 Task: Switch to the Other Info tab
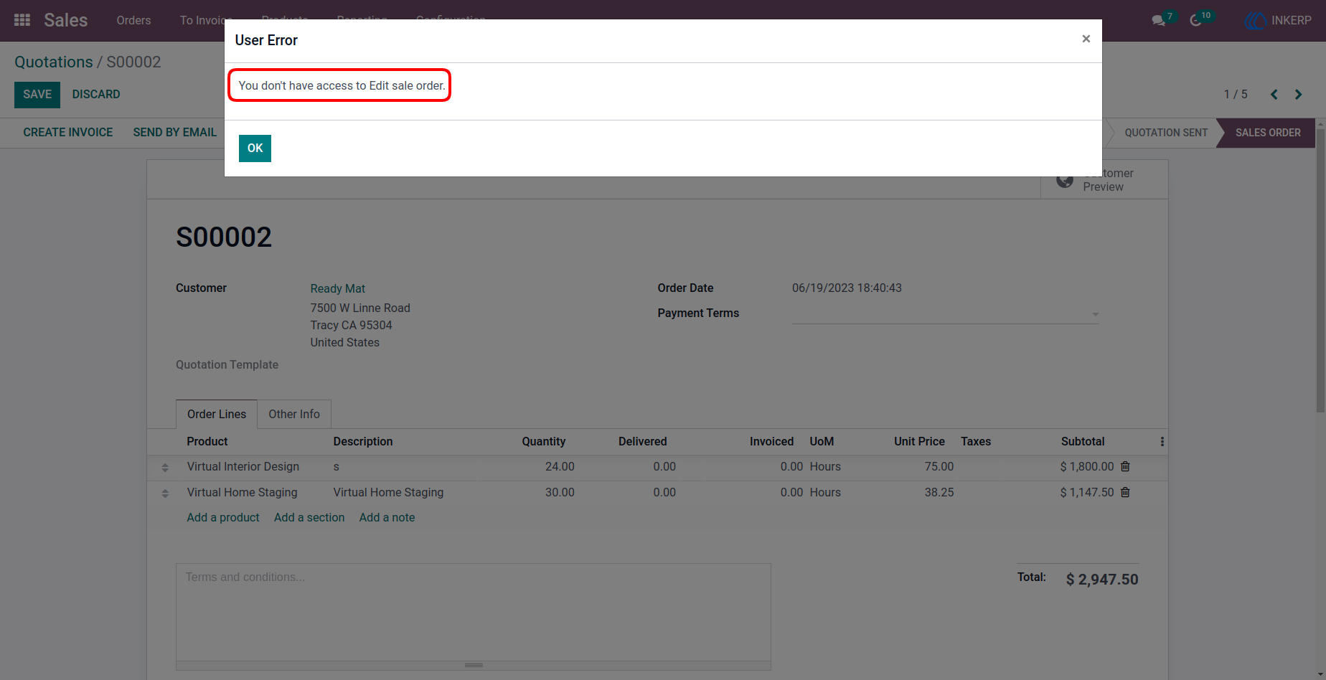(294, 415)
